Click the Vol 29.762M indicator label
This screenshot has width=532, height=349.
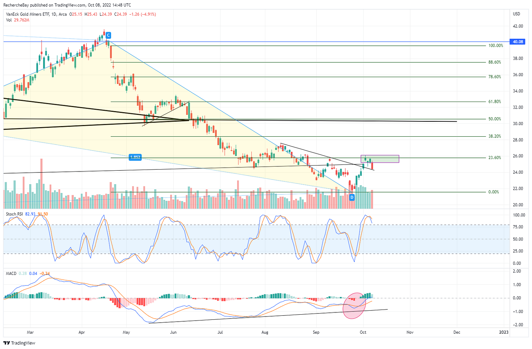18,20
